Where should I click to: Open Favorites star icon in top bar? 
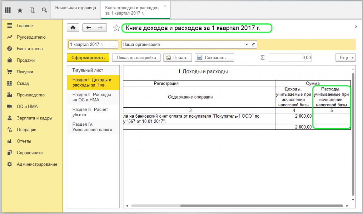point(20,10)
